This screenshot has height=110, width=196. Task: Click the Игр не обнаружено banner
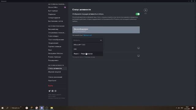[106, 30]
